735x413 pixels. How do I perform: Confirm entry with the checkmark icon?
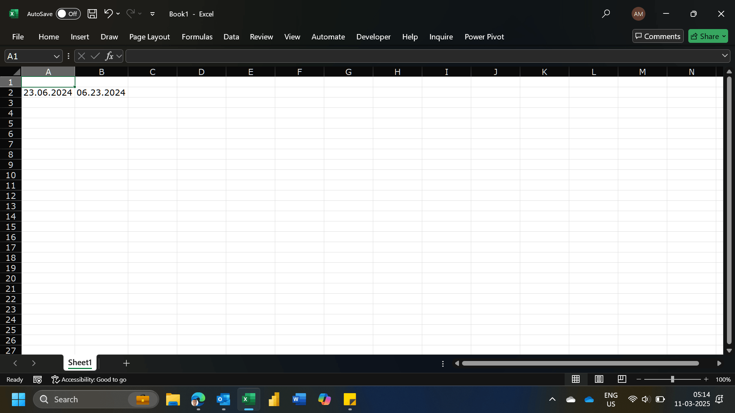coord(95,56)
